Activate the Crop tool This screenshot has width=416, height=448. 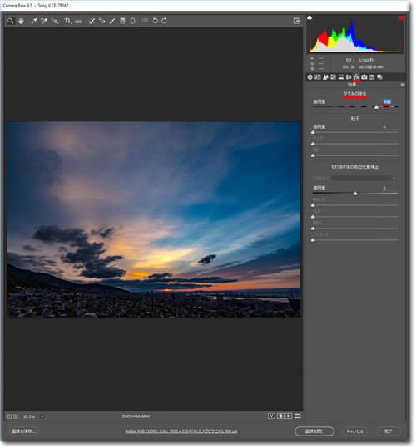67,21
